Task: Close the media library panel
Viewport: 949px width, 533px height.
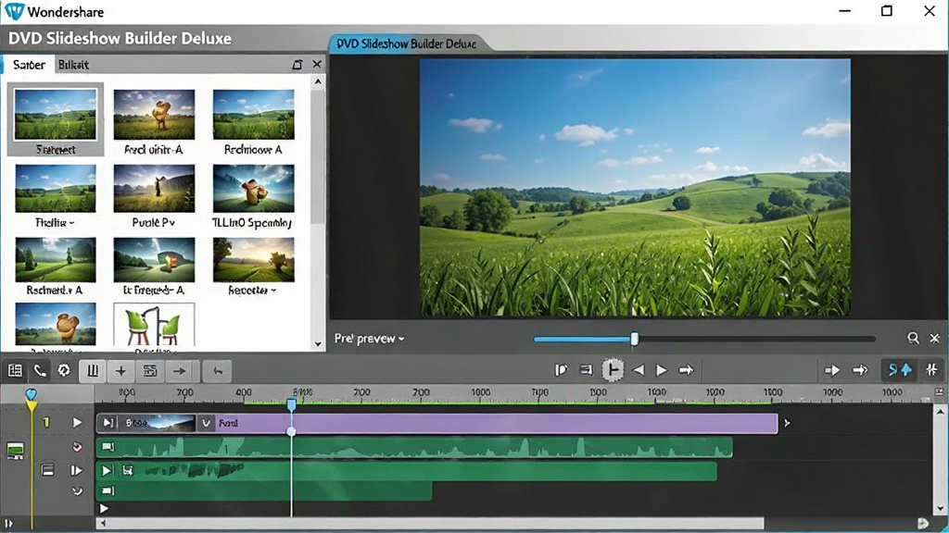Action: pyautogui.click(x=317, y=64)
